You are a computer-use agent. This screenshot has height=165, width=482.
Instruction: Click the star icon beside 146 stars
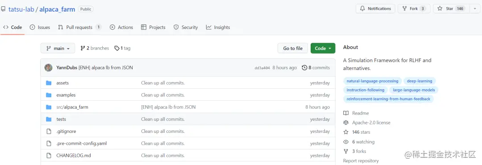[346, 132]
